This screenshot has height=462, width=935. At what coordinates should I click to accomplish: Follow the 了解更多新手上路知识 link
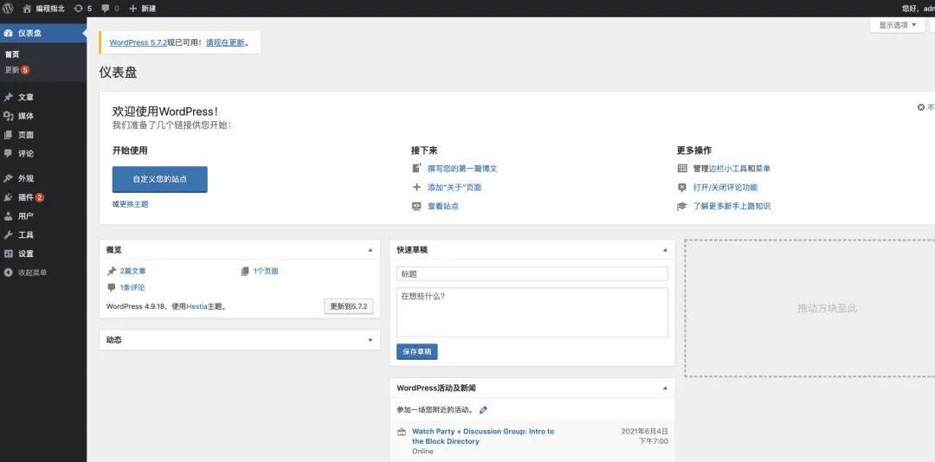click(x=732, y=206)
